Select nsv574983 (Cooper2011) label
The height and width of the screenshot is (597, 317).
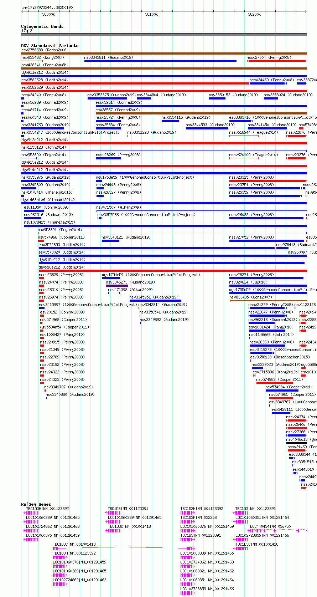tap(280, 379)
